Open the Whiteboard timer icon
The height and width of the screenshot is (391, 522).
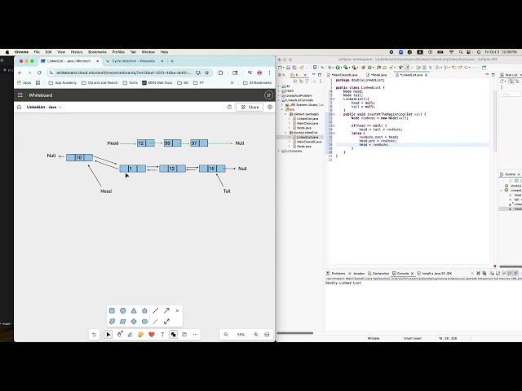229,107
